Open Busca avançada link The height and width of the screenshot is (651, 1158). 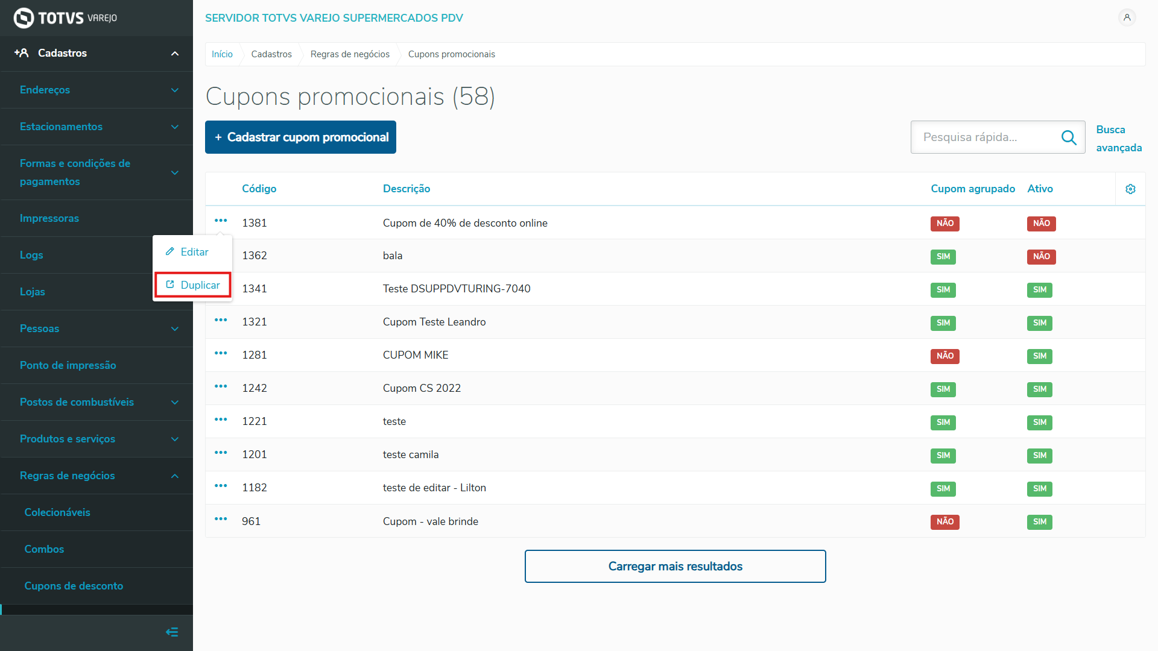tap(1118, 139)
